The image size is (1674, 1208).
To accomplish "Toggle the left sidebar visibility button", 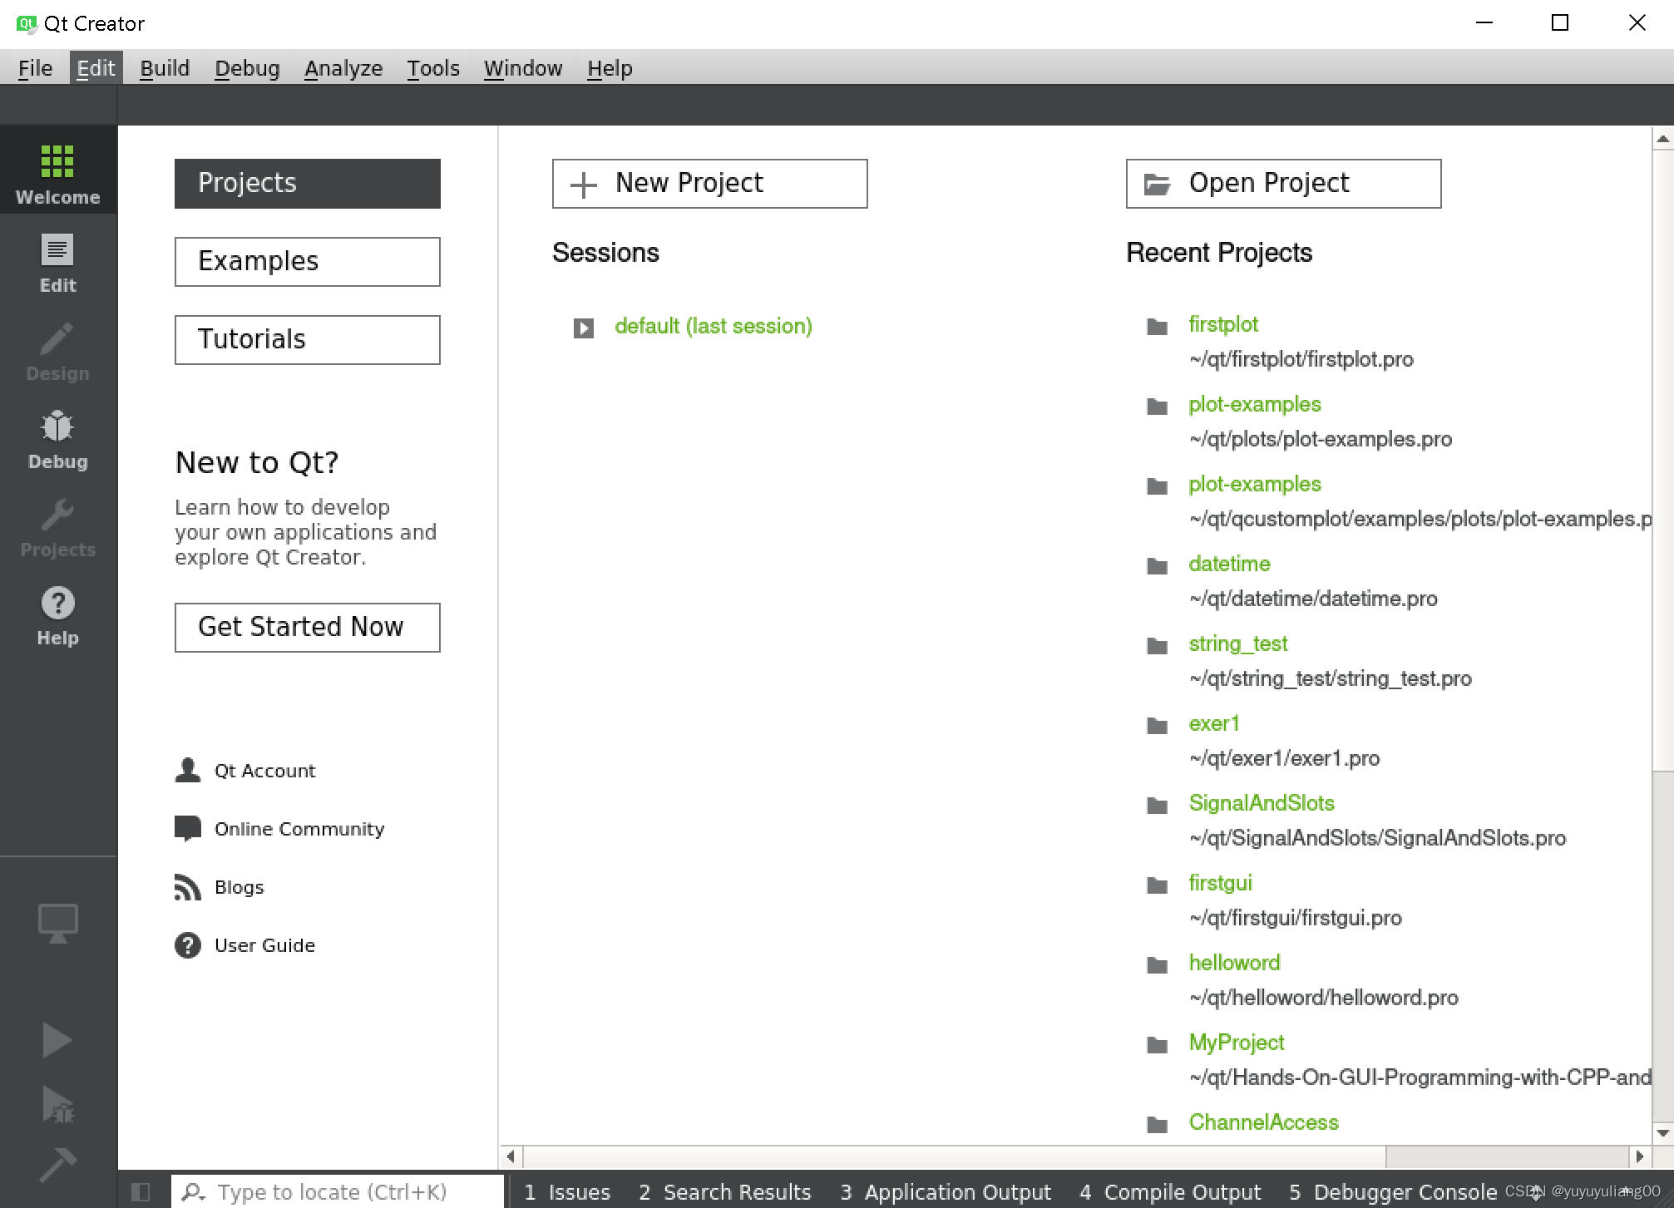I will (141, 1192).
